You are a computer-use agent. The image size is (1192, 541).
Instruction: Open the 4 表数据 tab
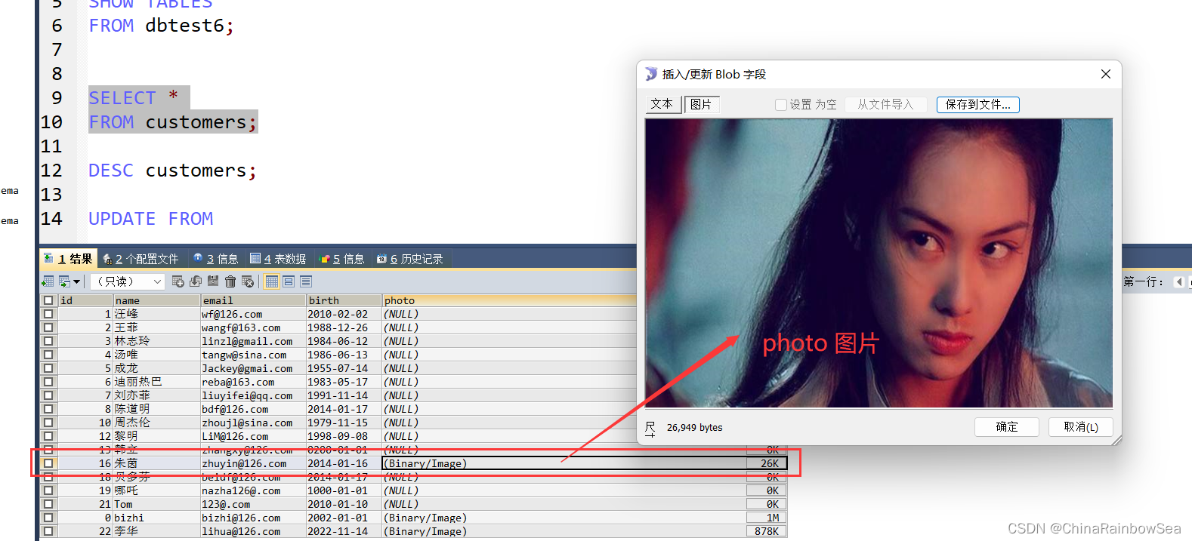[x=278, y=259]
